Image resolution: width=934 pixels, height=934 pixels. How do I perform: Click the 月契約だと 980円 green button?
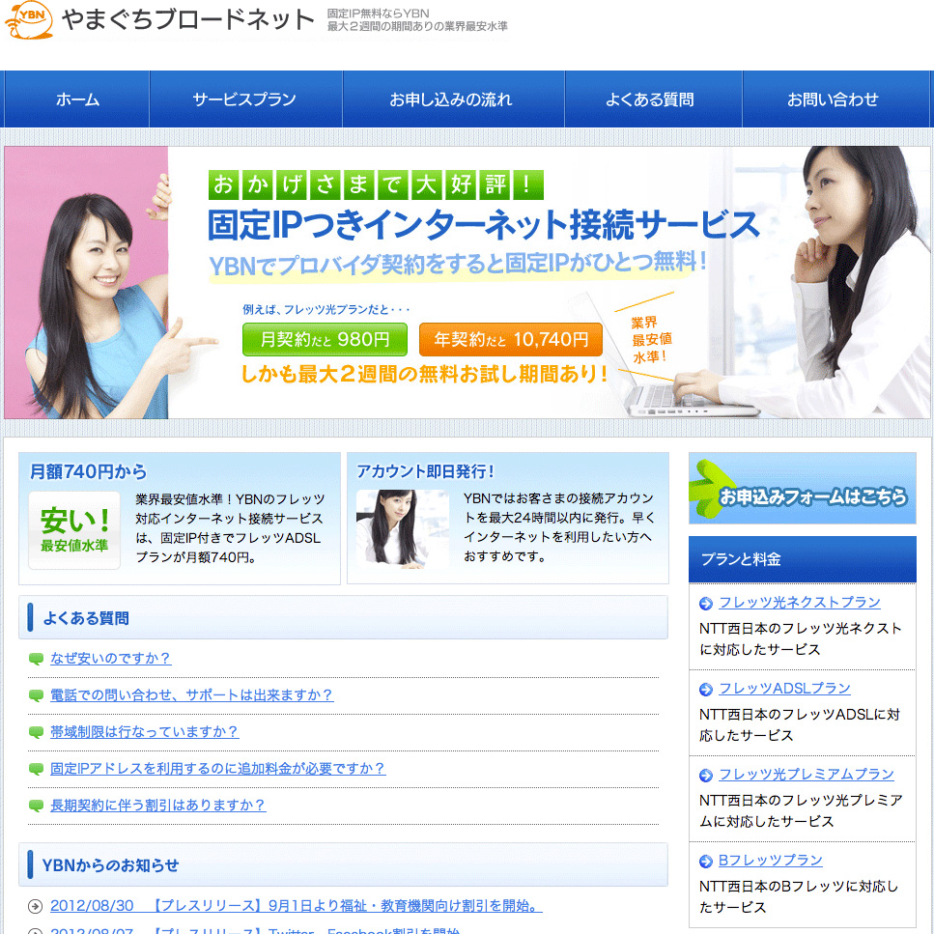[x=325, y=340]
